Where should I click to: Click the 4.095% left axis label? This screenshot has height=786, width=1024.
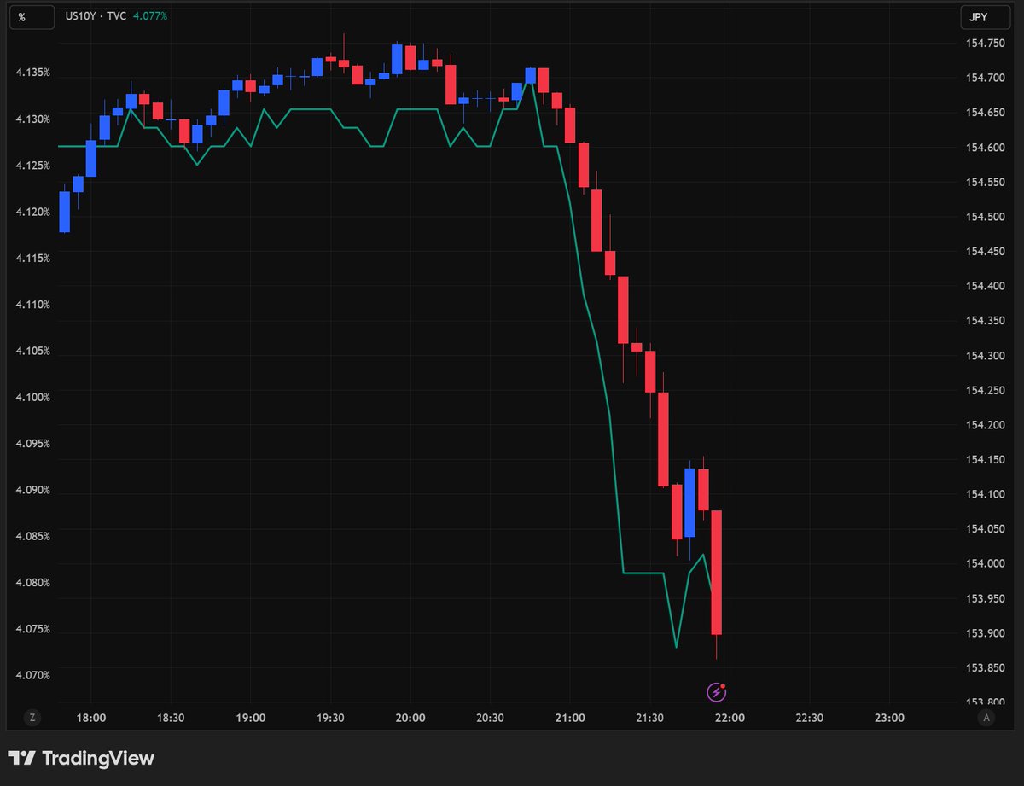(32, 444)
